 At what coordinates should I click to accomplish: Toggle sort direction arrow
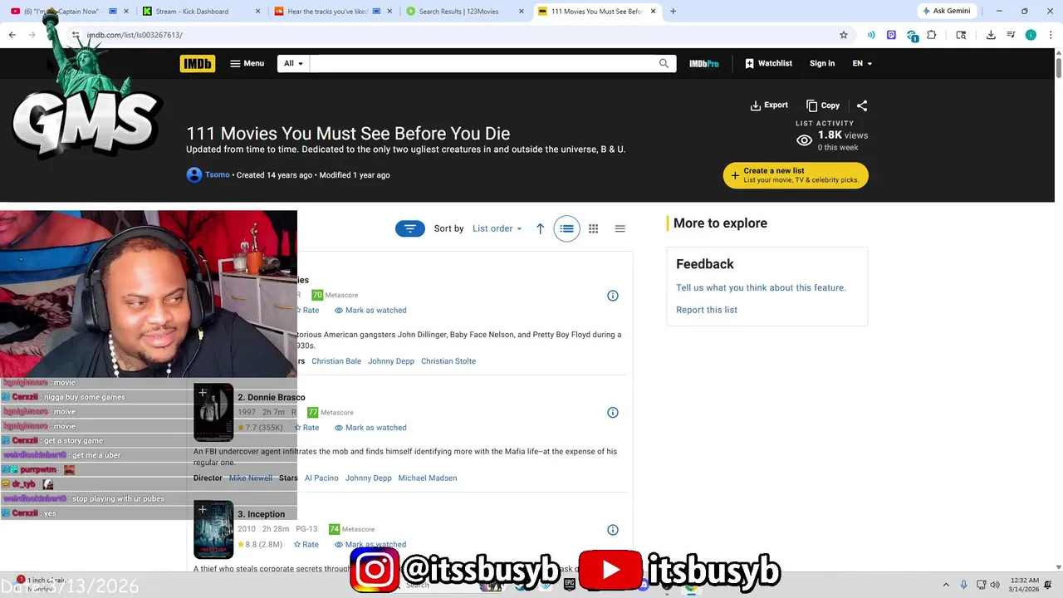coord(540,228)
